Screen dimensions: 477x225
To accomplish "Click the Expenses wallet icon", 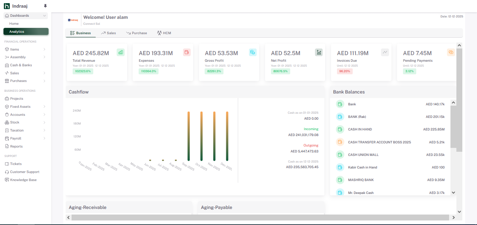I will [x=187, y=52].
